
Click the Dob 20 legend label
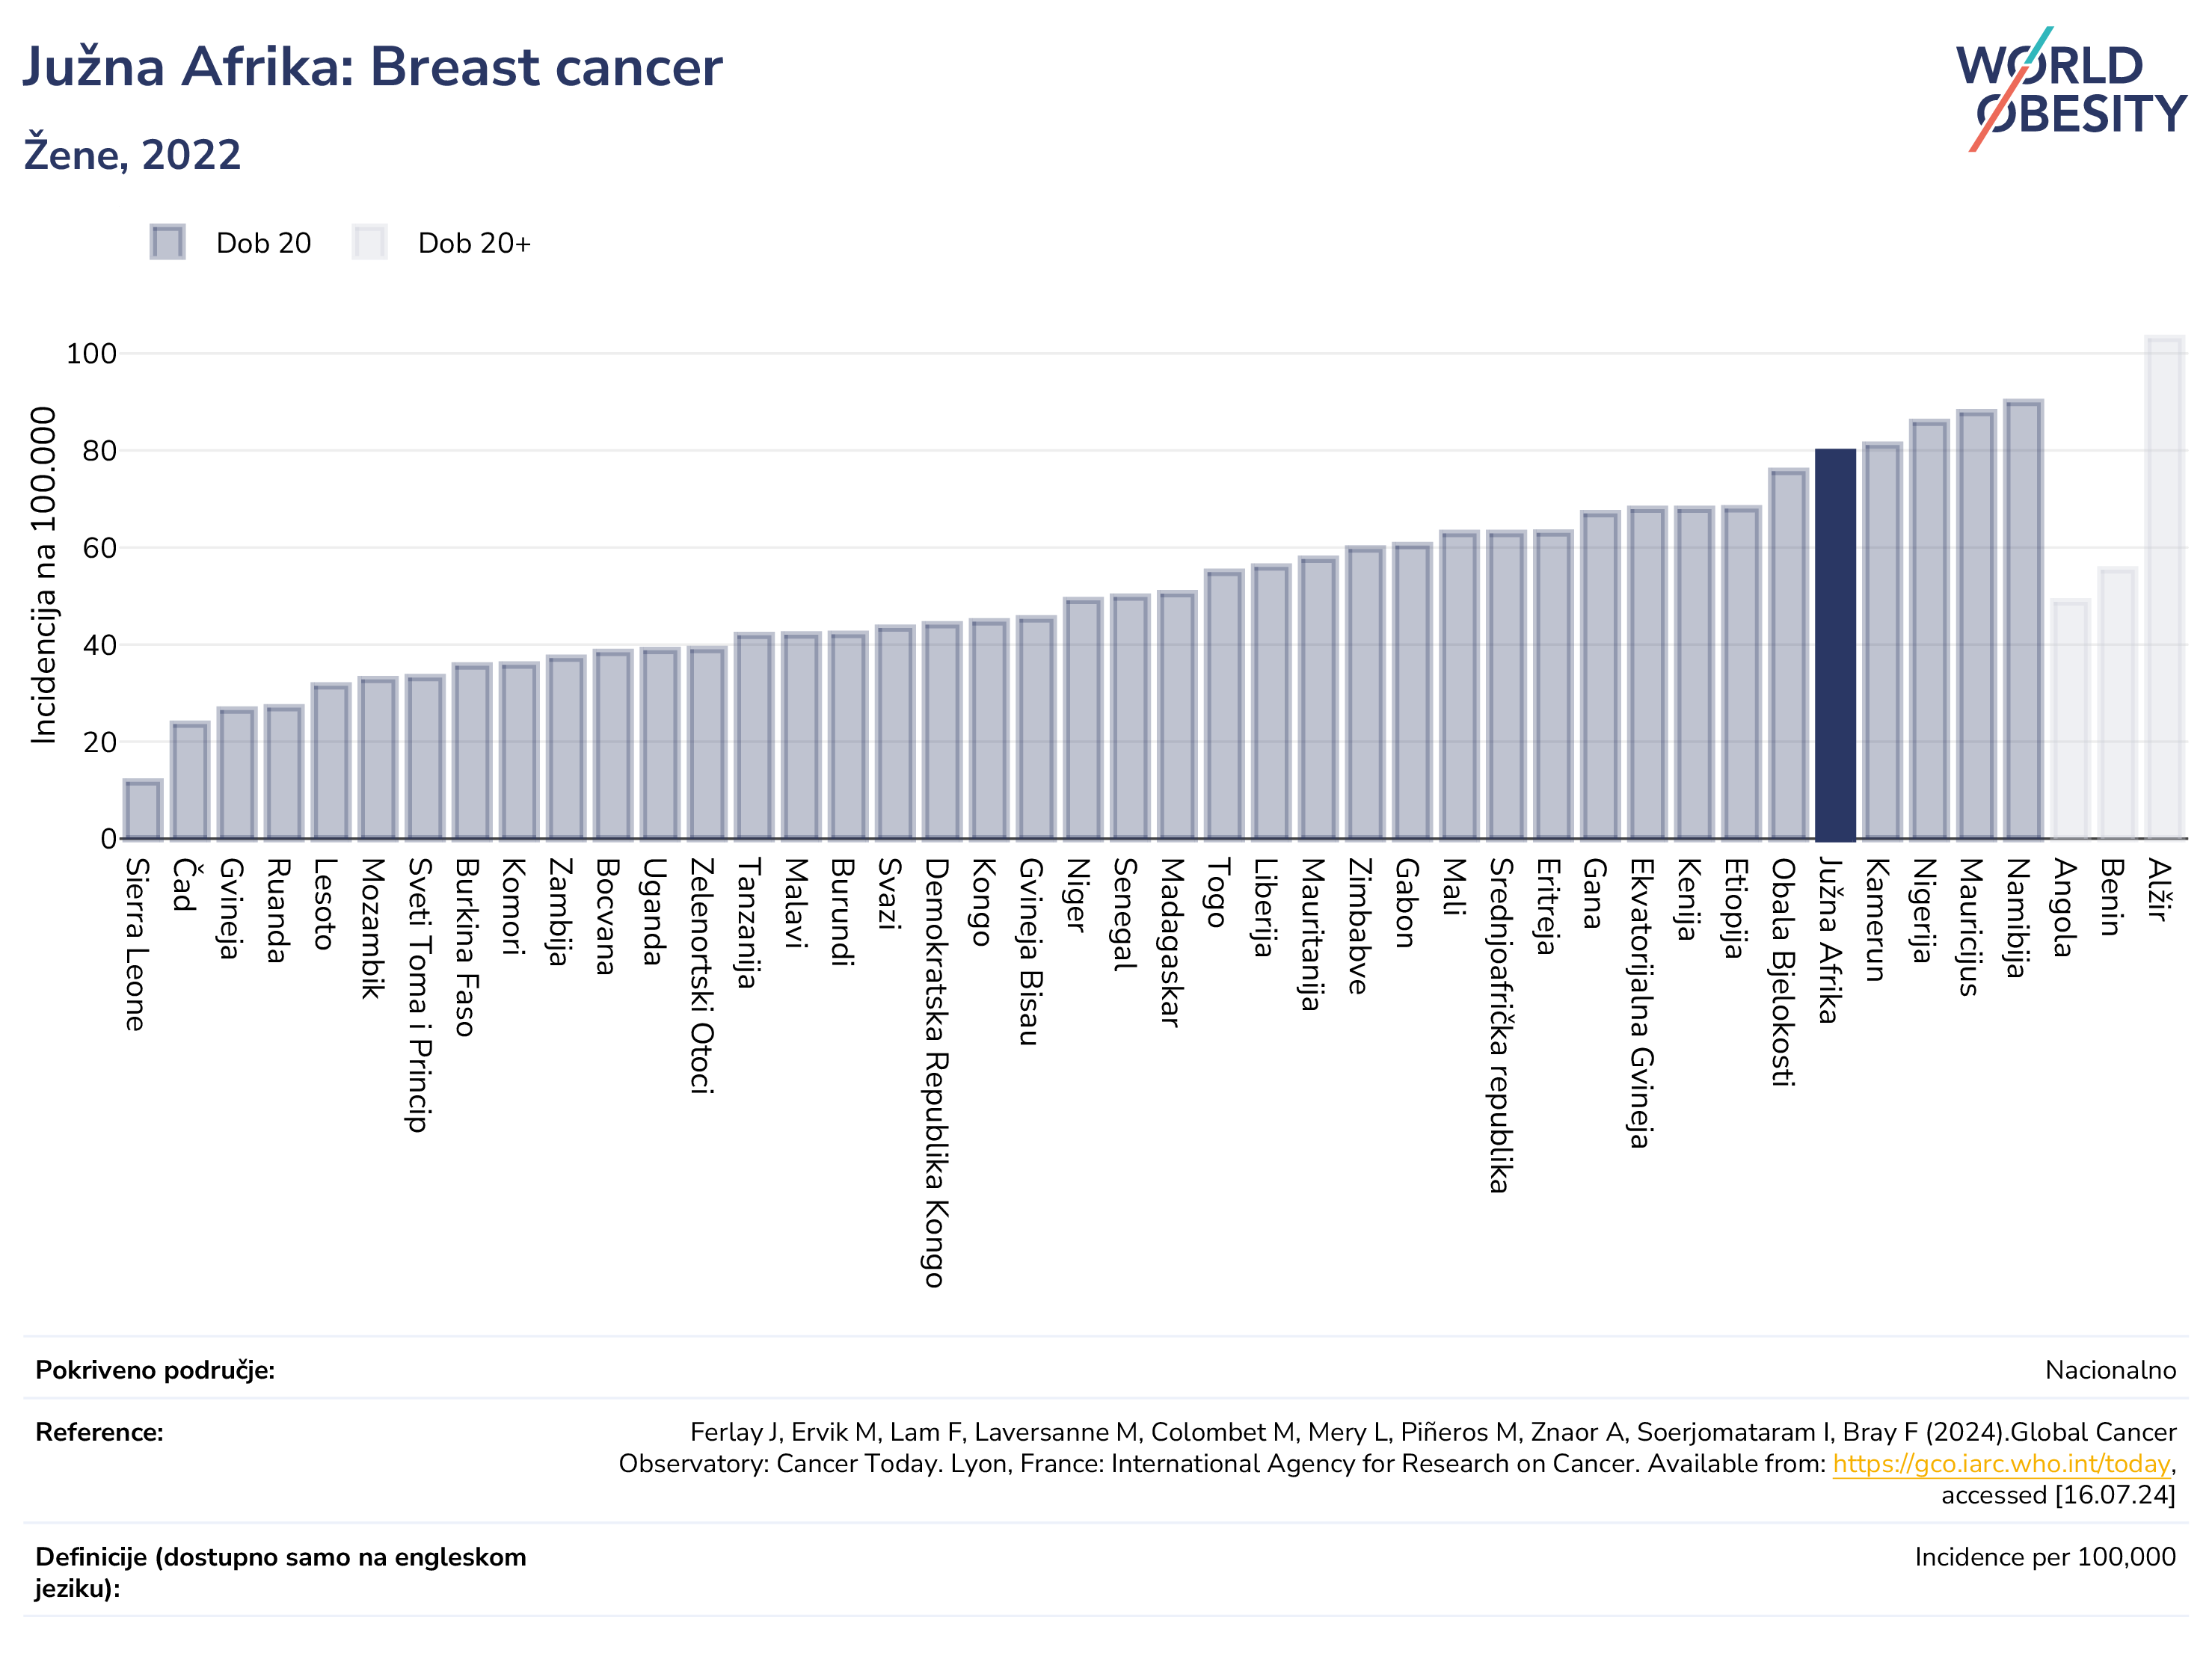(x=264, y=243)
